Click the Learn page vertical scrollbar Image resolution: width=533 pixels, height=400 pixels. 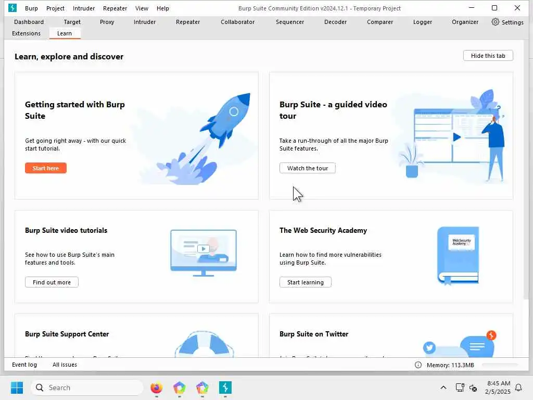[x=526, y=170]
